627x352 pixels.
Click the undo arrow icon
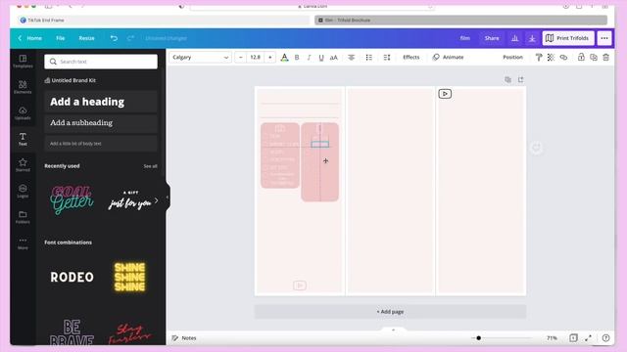coord(114,38)
